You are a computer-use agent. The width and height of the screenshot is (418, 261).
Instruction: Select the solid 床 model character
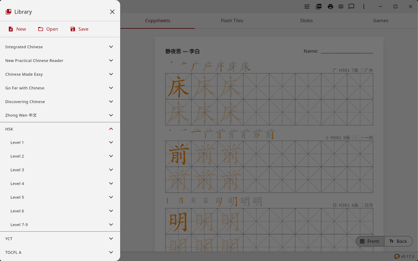pyautogui.click(x=178, y=86)
